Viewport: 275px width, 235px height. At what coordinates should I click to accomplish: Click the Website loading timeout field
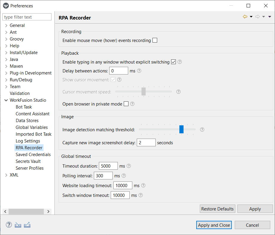click(x=123, y=185)
